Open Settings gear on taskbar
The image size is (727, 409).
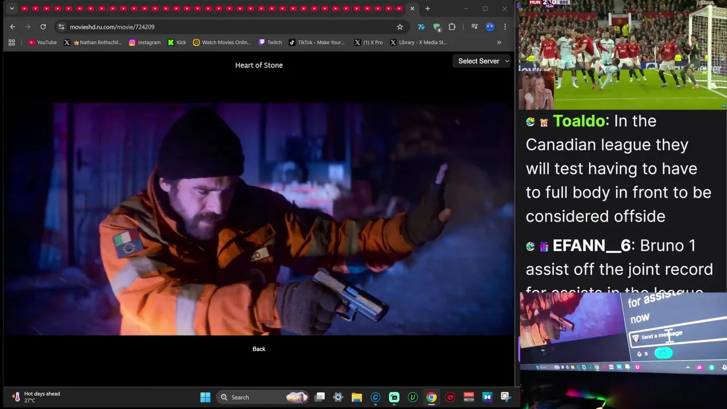click(x=338, y=397)
